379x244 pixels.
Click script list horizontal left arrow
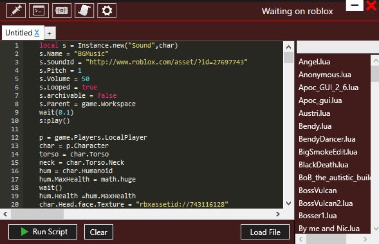click(301, 239)
